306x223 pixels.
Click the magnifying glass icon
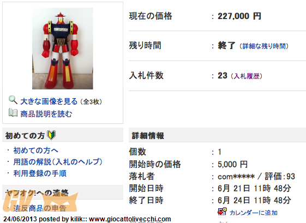[x=13, y=100]
